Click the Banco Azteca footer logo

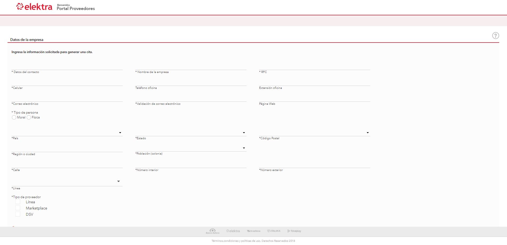(213, 231)
